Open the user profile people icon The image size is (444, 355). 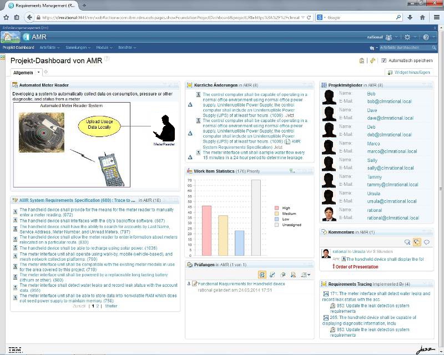coord(389,37)
